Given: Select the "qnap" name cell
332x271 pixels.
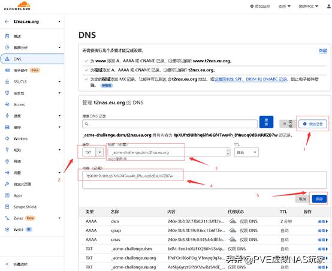Looking at the screenshot, I should pos(116,231).
